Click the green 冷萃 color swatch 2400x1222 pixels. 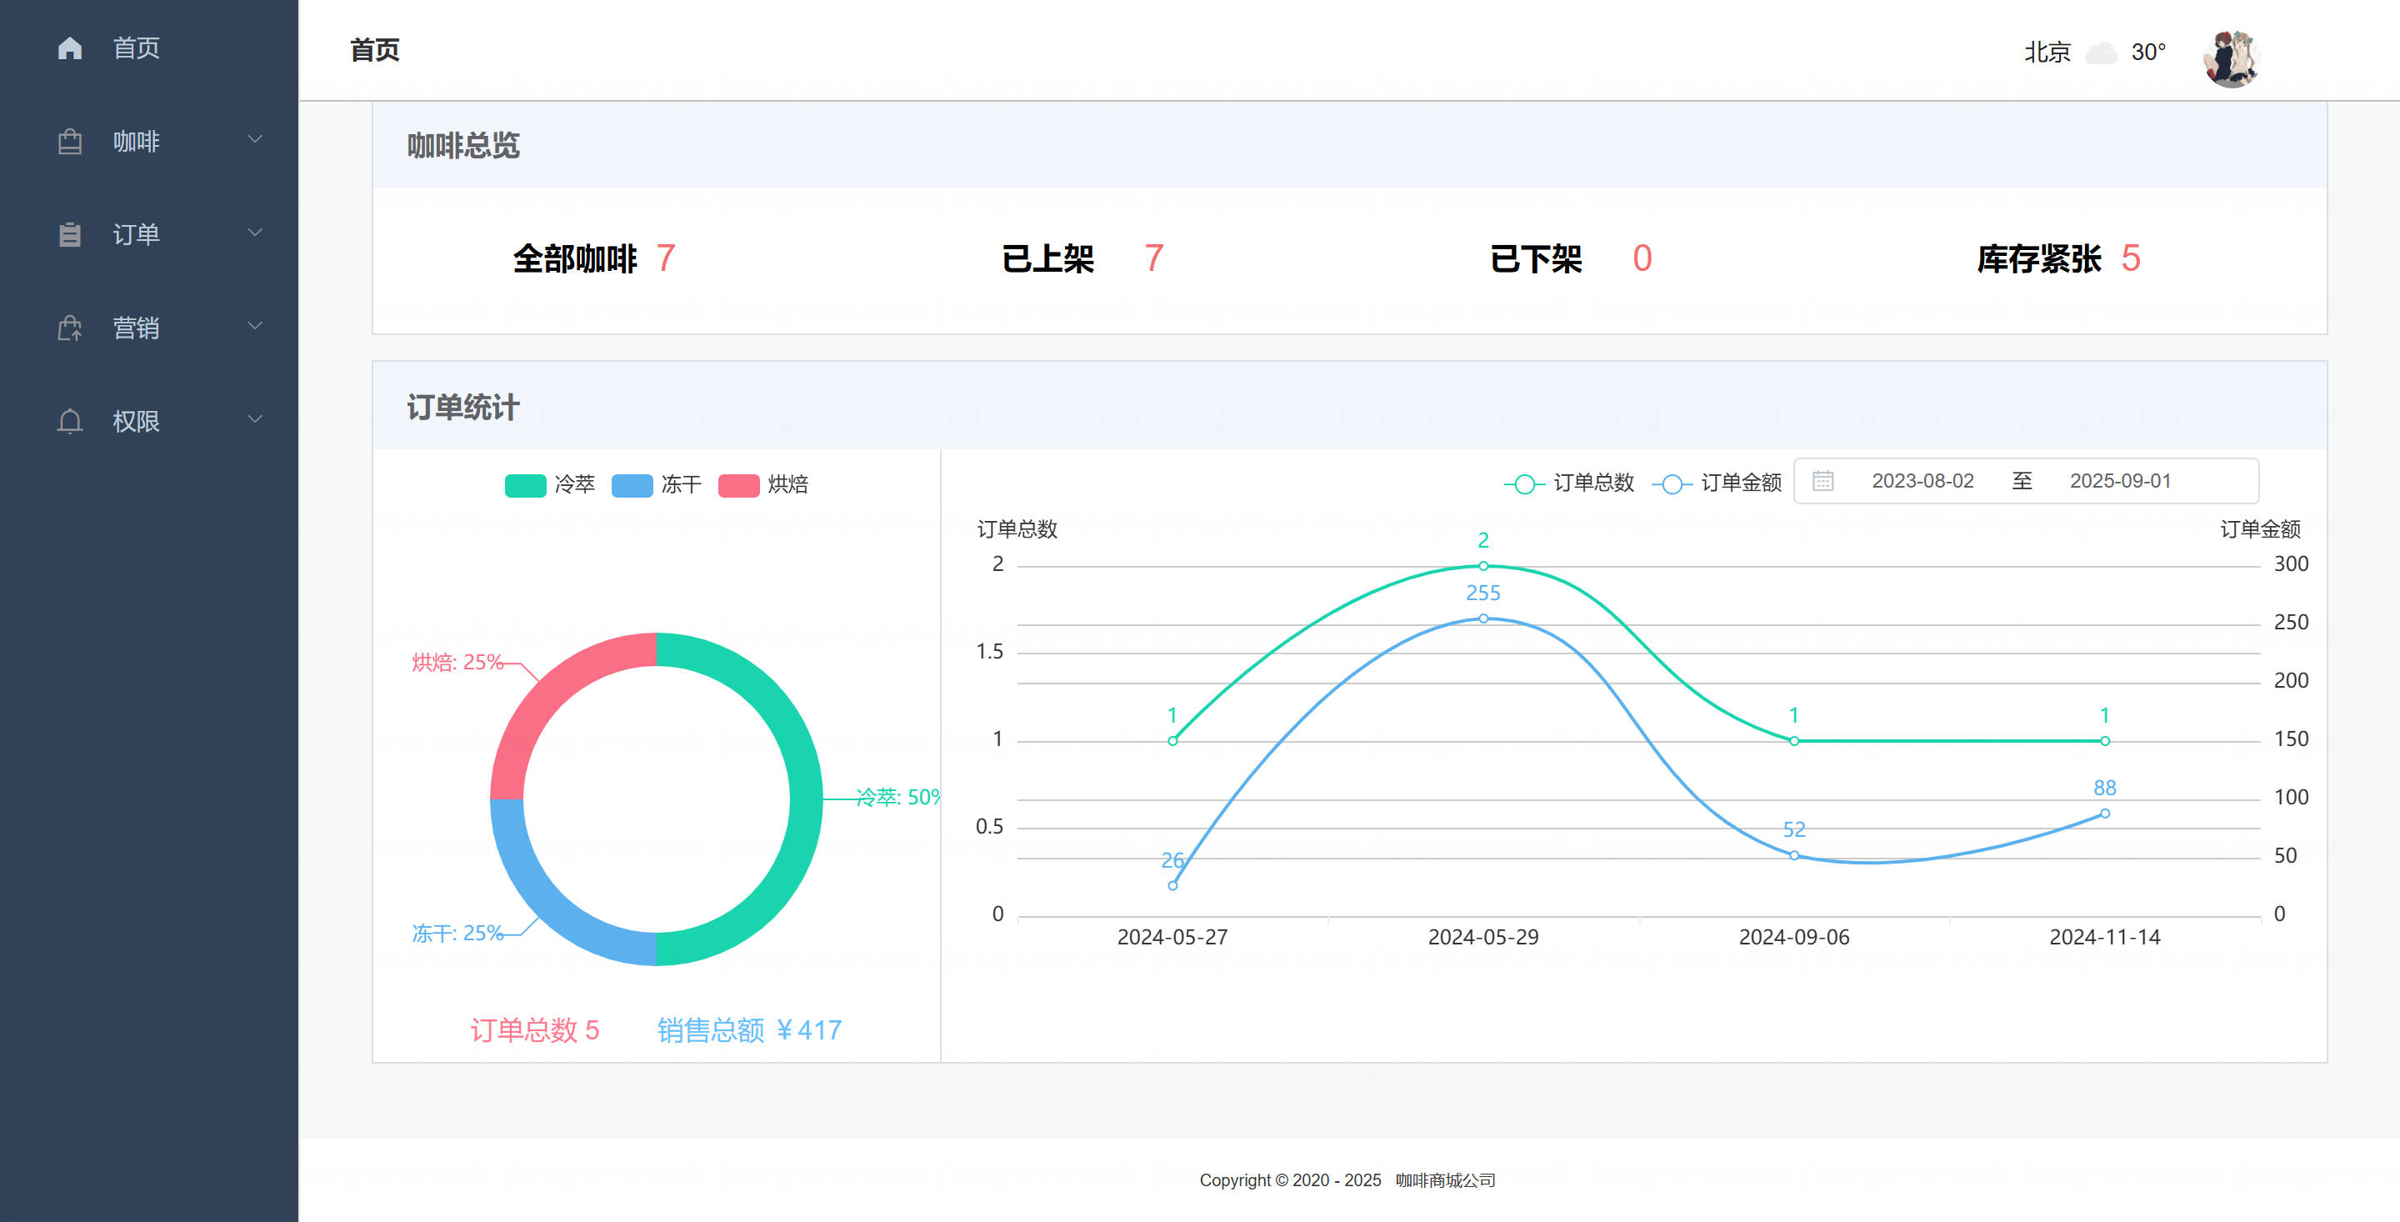point(526,486)
